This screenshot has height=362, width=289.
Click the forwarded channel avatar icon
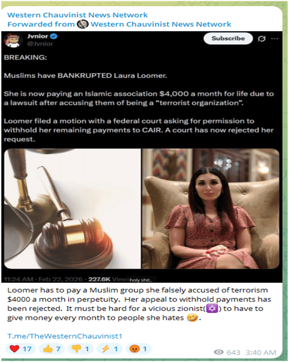click(x=83, y=24)
